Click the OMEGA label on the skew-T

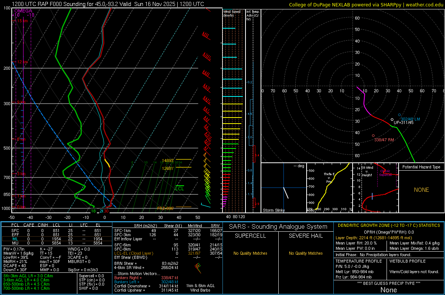pos(23,11)
